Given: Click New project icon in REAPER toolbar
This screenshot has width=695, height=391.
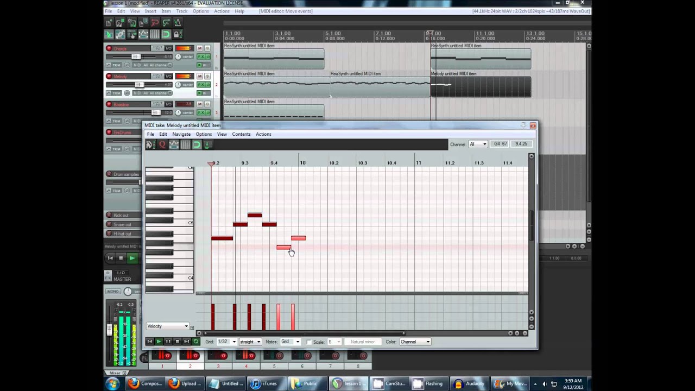Looking at the screenshot, I should (109, 23).
